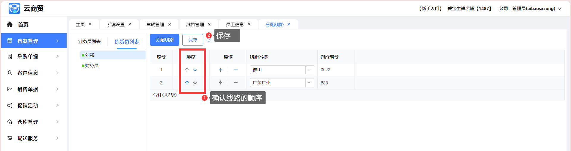This screenshot has height=151, width=571.
Task: Move the 广东广州 route up one position
Action: click(187, 83)
